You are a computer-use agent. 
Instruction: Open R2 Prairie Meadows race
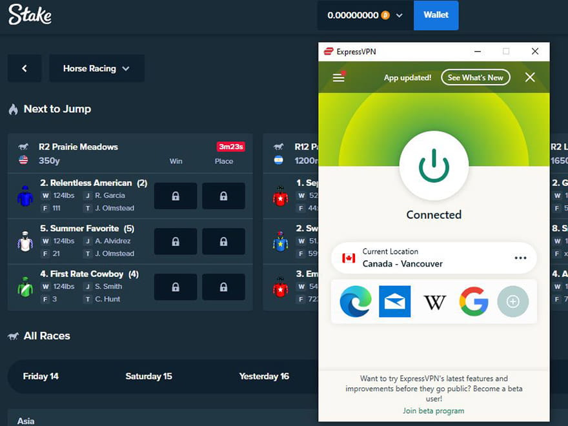78,147
